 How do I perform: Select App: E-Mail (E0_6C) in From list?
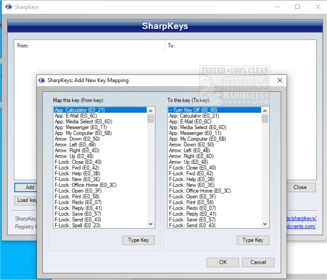pyautogui.click(x=100, y=116)
